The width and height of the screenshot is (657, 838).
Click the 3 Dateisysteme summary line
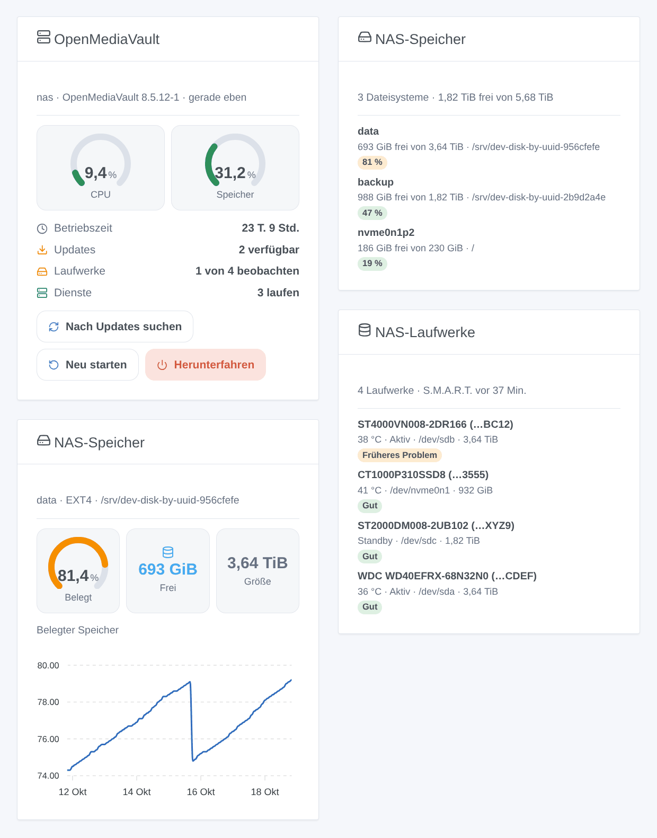(x=456, y=98)
